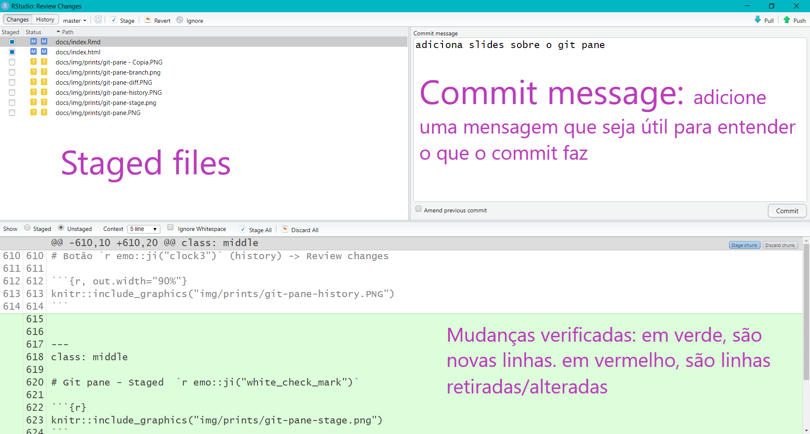Click the Stage All checkmark icon

coord(243,229)
